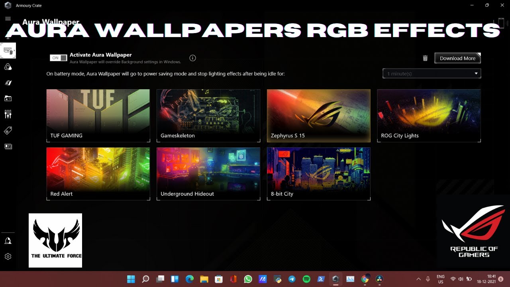
Task: Click the notification count badge
Action: pyautogui.click(x=501, y=279)
